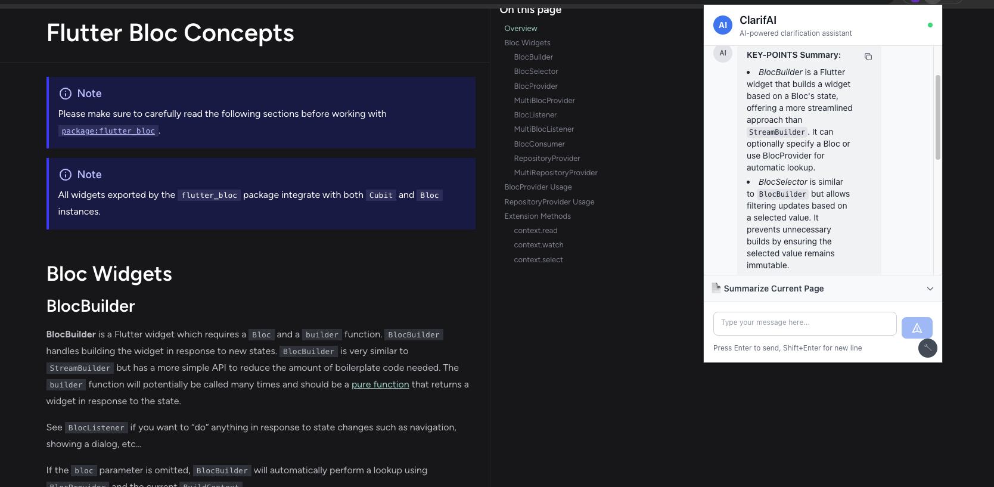Click BlocBuilder code tag in chat summary

pos(782,194)
